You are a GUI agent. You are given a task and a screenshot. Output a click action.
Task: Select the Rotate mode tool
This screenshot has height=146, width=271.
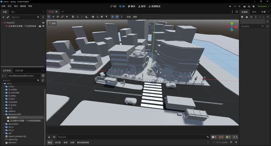[58, 17]
